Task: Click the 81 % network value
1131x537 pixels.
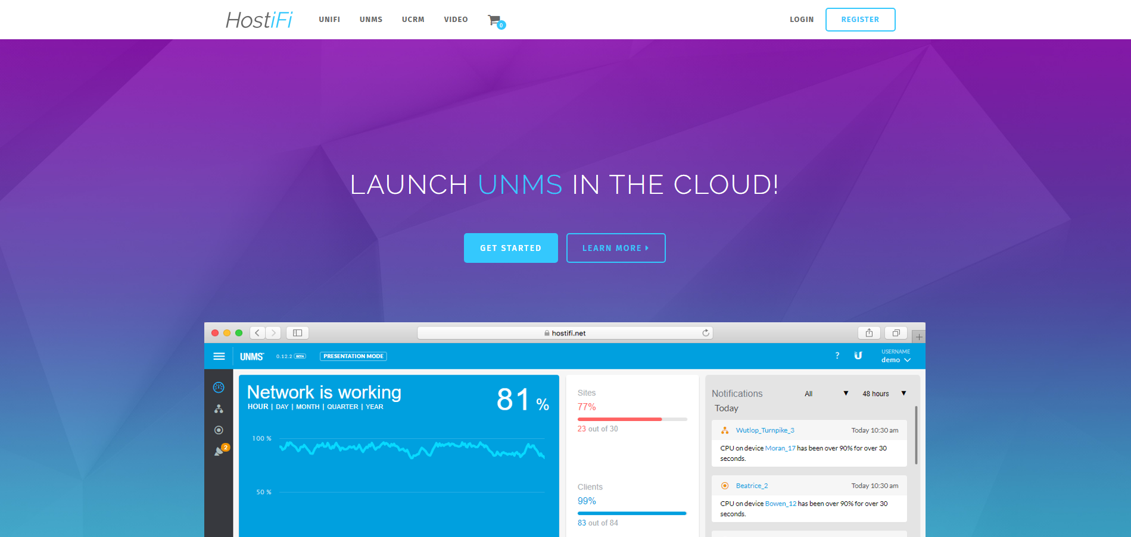Action: pyautogui.click(x=523, y=400)
